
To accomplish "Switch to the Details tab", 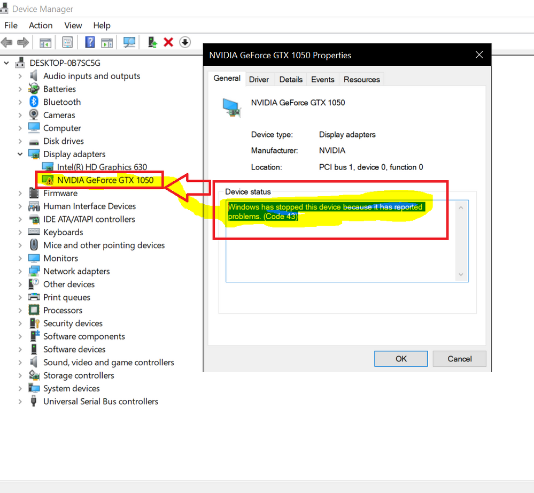I will pos(291,79).
